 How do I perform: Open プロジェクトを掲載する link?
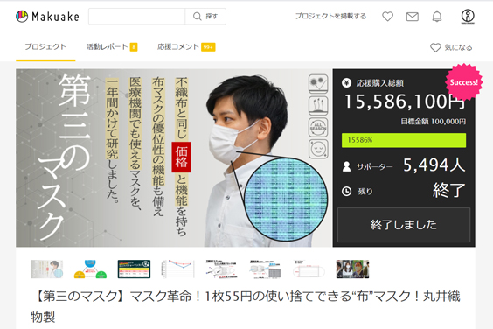[x=330, y=16]
